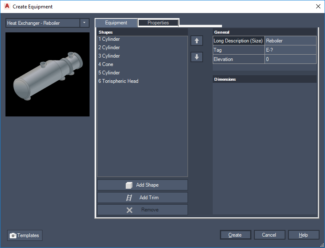This screenshot has width=325, height=248.
Task: Close the Create Equipment window
Action: pyautogui.click(x=318, y=6)
